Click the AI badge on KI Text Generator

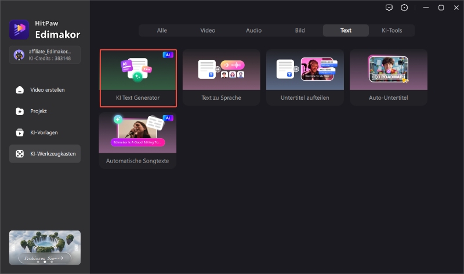pos(168,55)
